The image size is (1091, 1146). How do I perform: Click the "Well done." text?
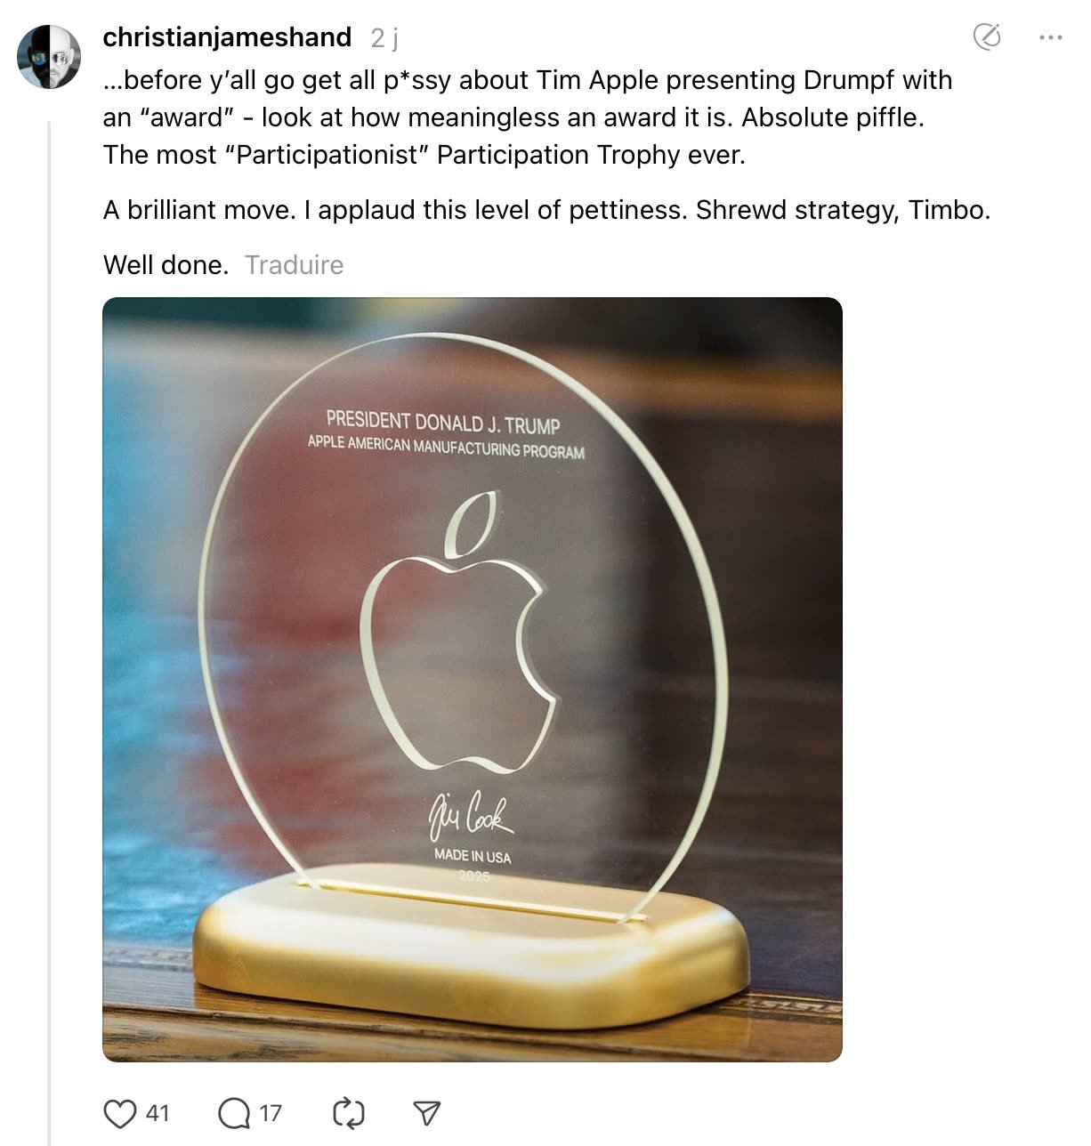[166, 265]
